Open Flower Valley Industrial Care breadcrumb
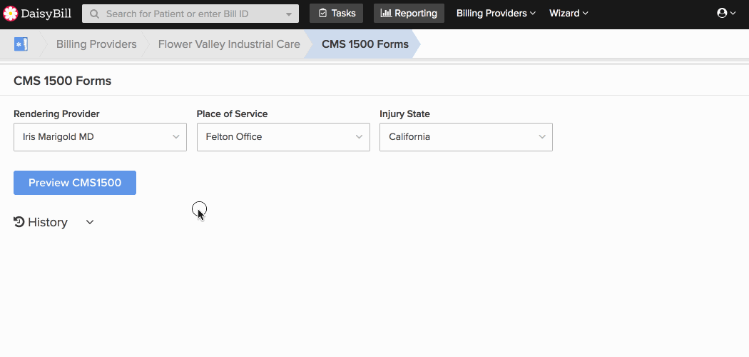 tap(229, 44)
